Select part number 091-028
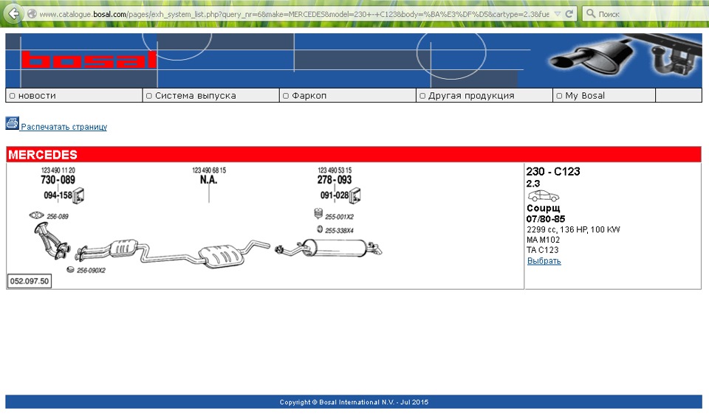 tap(335, 195)
